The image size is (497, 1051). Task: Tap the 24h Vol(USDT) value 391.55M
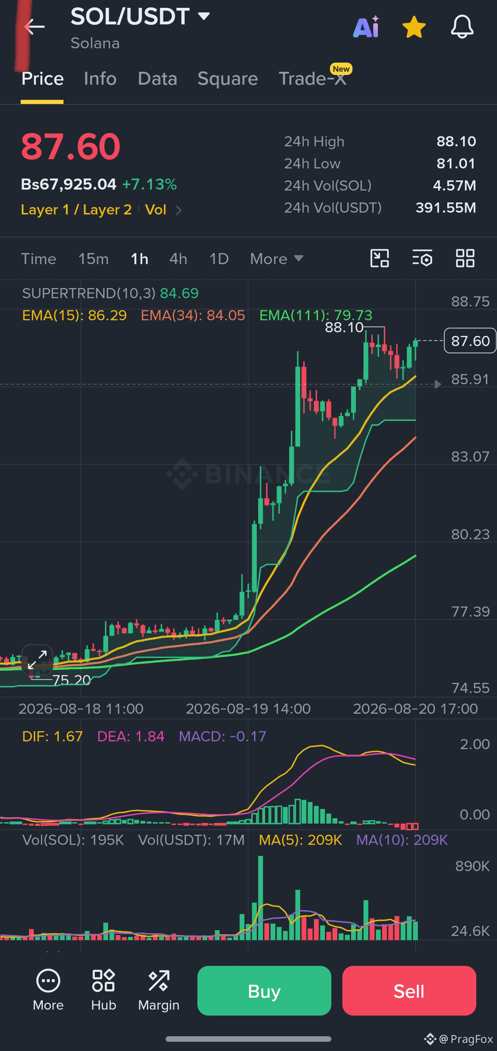click(x=445, y=208)
